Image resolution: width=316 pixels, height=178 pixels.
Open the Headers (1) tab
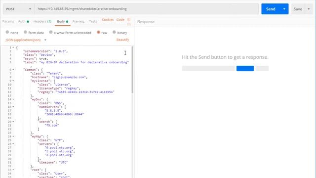[x=42, y=21]
